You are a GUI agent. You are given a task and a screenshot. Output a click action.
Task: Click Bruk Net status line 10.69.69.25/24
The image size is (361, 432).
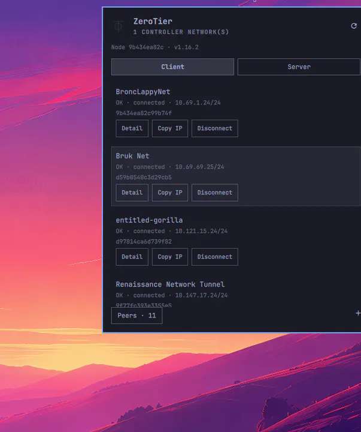click(x=170, y=167)
